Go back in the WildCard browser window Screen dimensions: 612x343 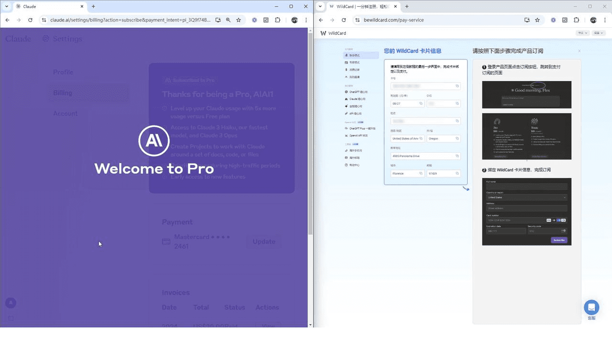coord(321,20)
